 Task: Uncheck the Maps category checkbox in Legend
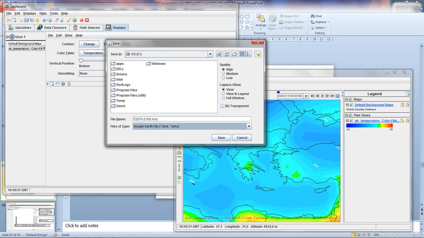coord(351,99)
